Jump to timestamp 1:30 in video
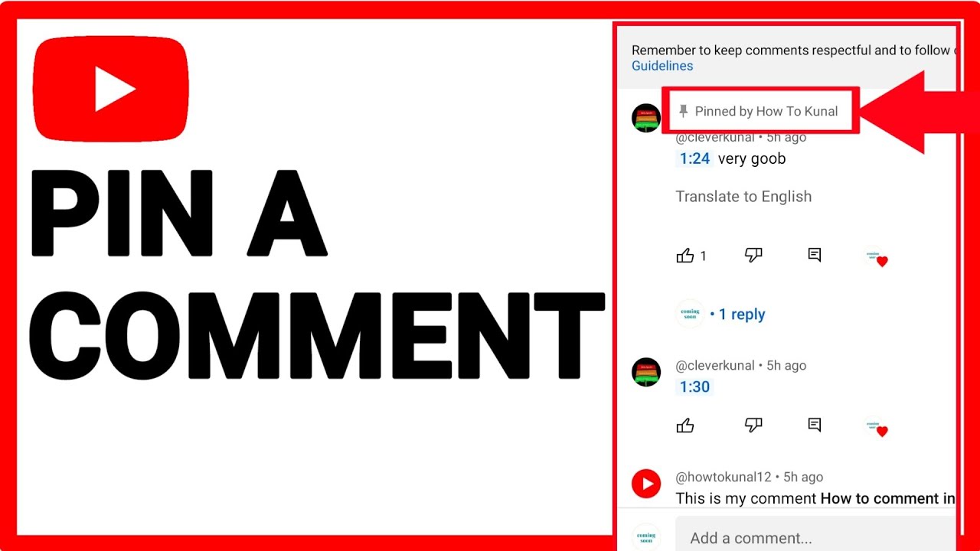 pos(694,386)
